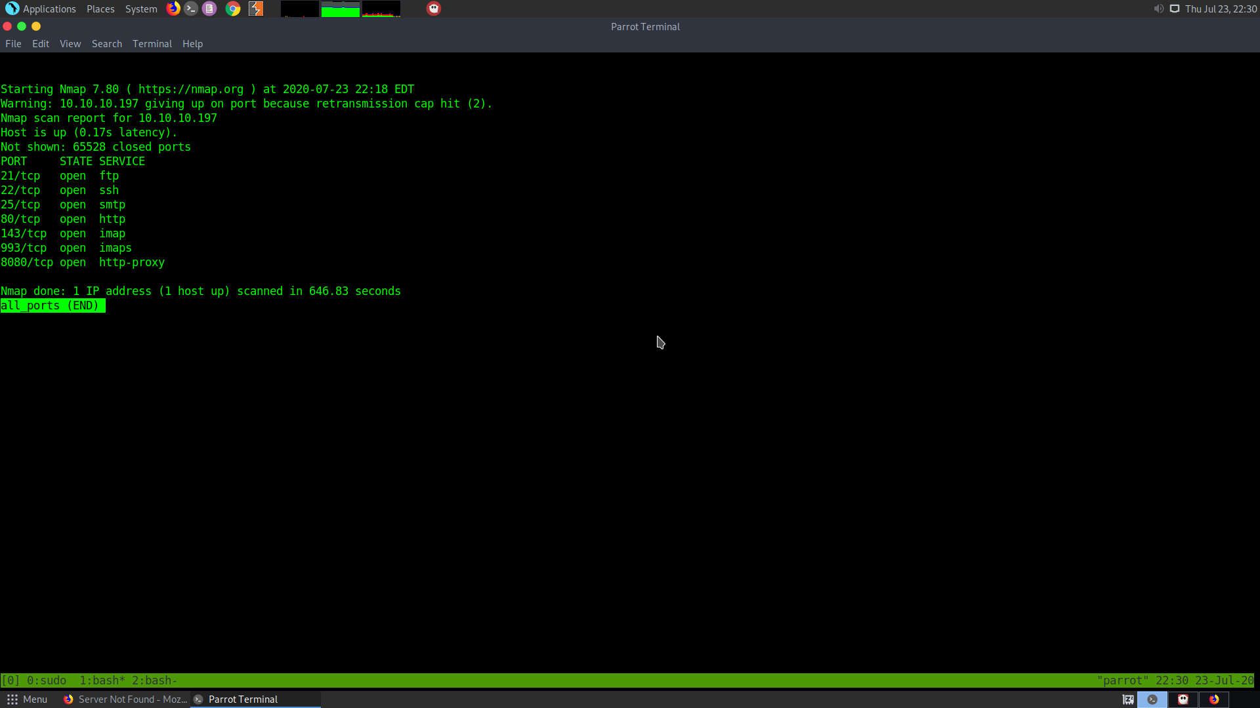1260x708 pixels.
Task: Switch to terminal workspace in bottom panel
Action: (x=1152, y=699)
